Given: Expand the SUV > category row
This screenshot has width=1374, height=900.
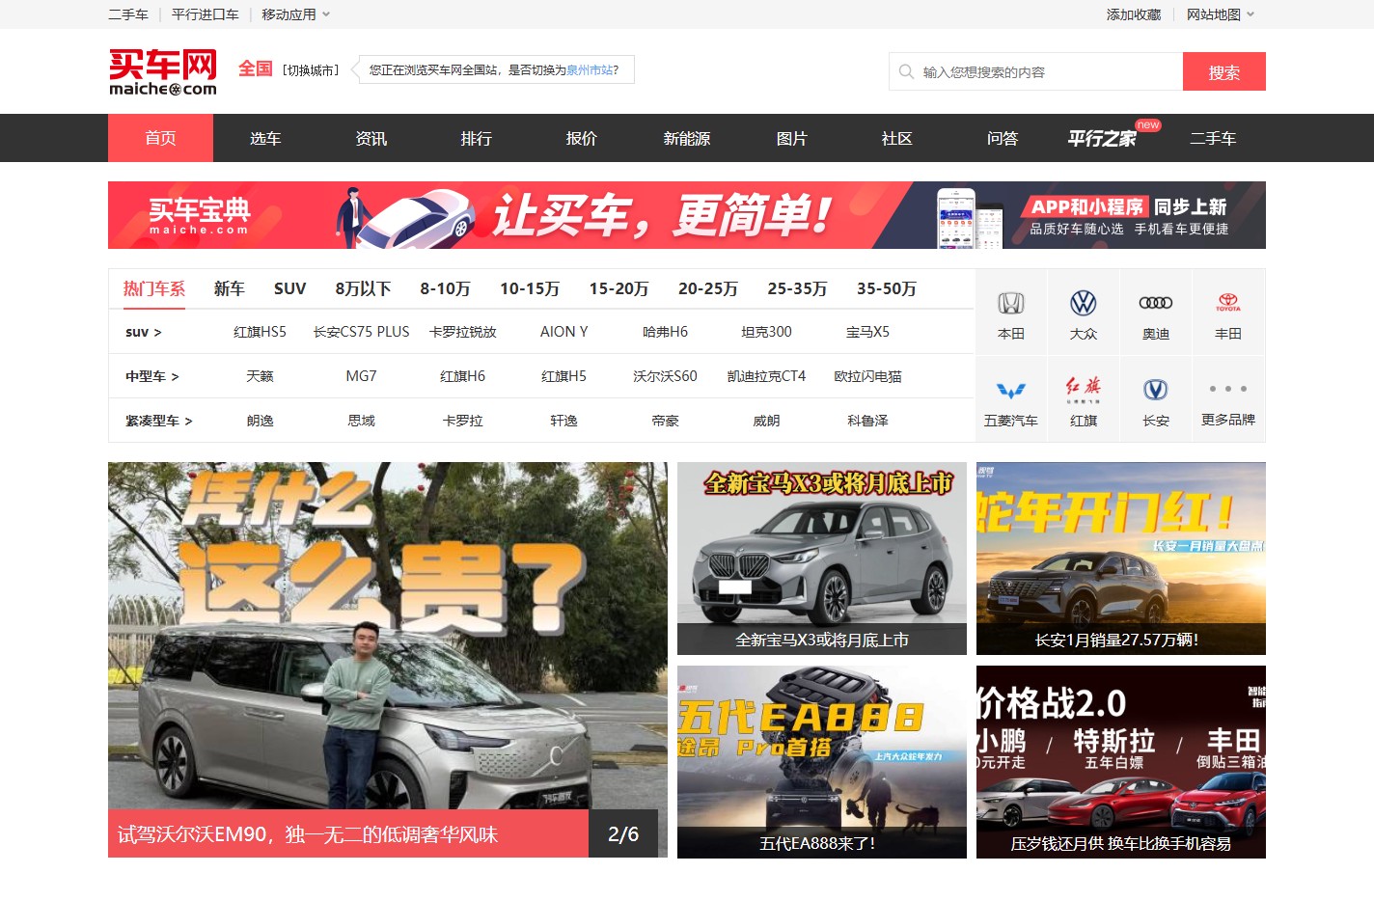Looking at the screenshot, I should tap(144, 332).
